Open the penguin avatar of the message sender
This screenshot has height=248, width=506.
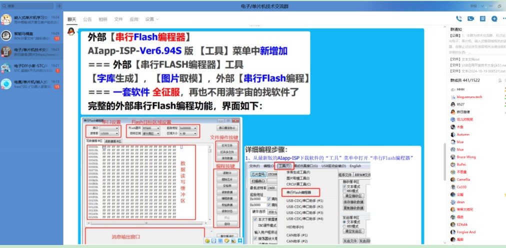click(71, 31)
